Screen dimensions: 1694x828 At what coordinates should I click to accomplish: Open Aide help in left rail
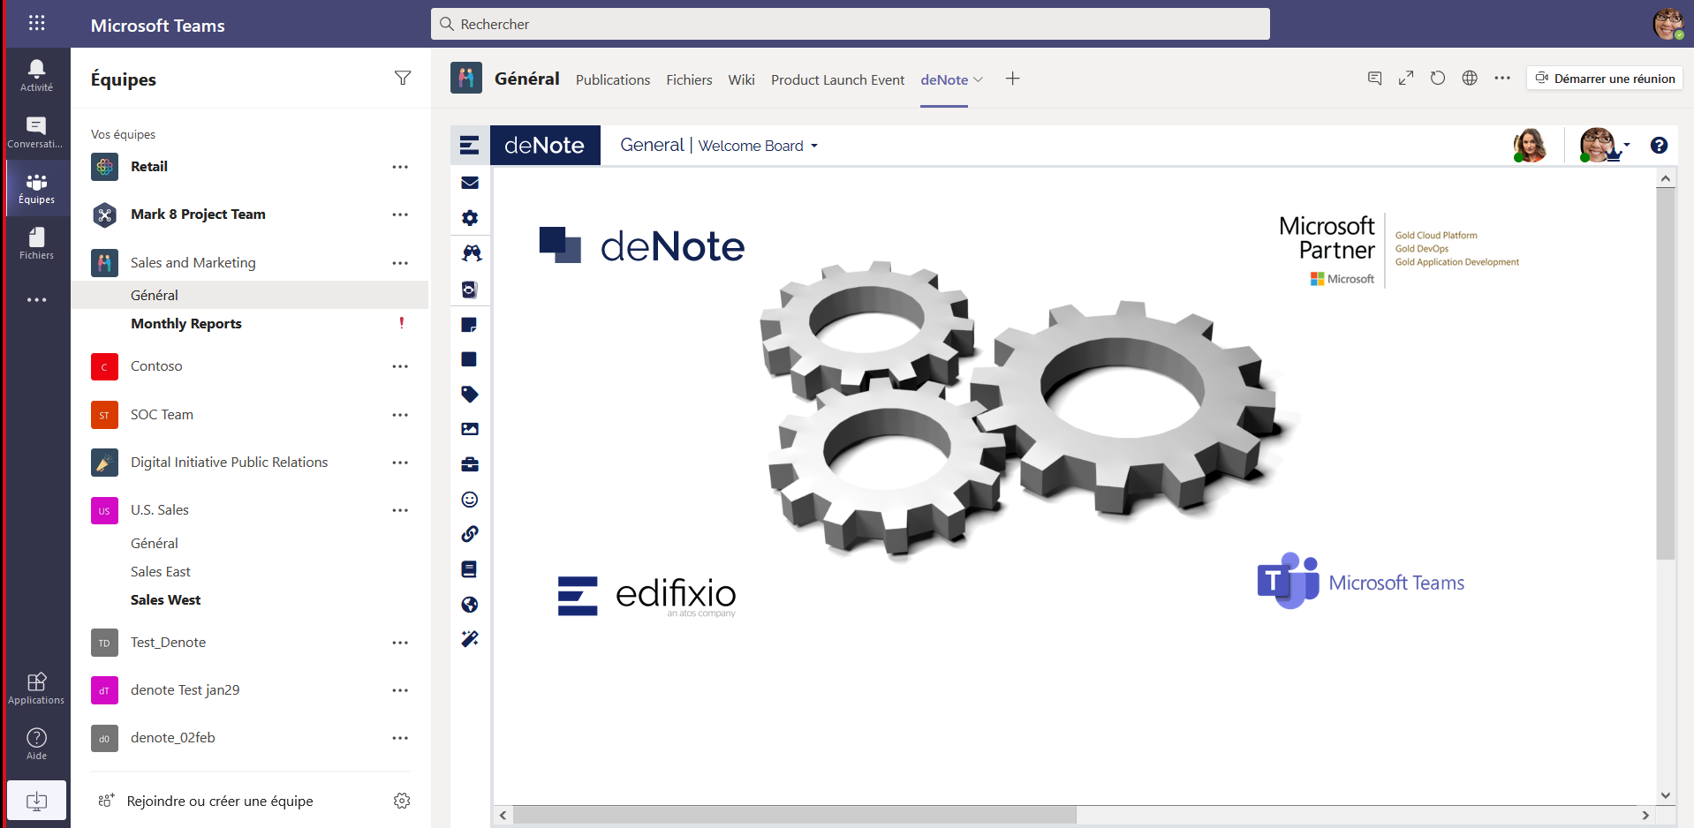[36, 743]
